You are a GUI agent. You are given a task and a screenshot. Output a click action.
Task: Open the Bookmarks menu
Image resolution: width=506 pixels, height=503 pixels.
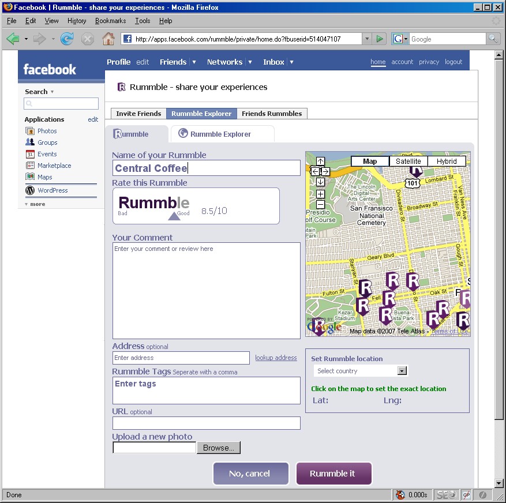click(x=110, y=21)
